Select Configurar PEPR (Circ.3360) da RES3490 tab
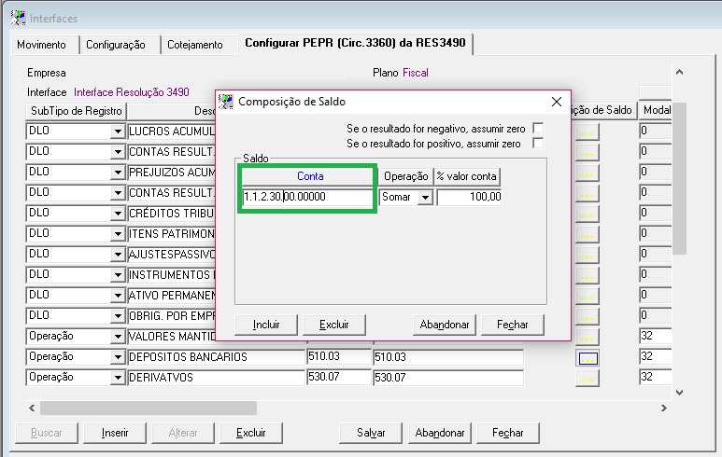 (355, 43)
